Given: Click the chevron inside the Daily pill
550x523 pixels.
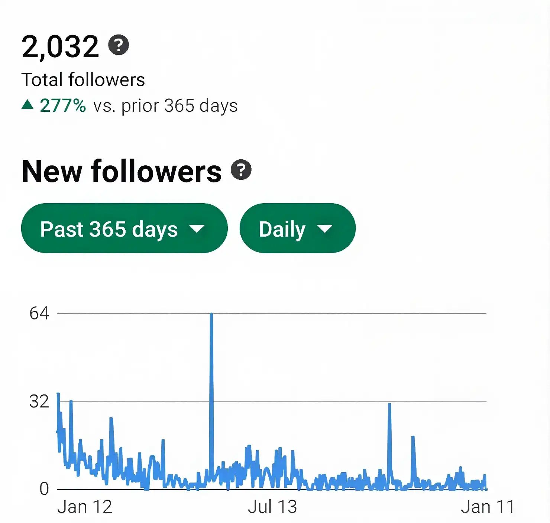Looking at the screenshot, I should [x=325, y=229].
